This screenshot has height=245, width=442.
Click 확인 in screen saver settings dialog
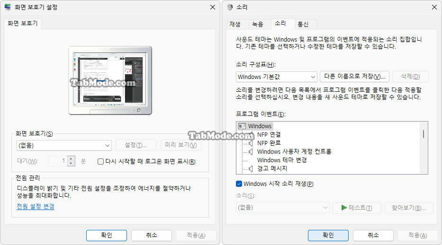tap(107, 235)
